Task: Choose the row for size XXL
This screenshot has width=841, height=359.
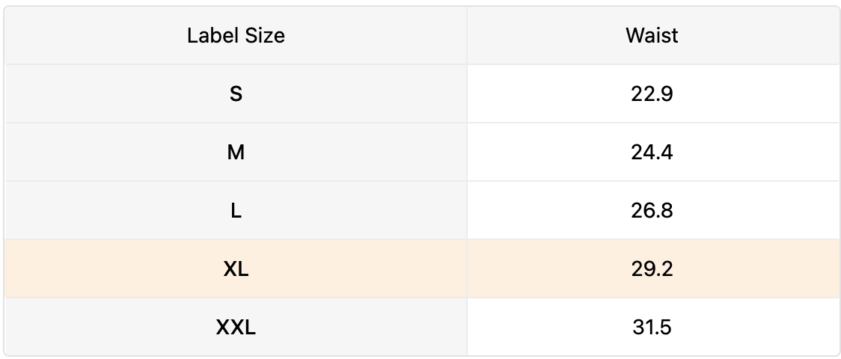Action: click(x=420, y=328)
